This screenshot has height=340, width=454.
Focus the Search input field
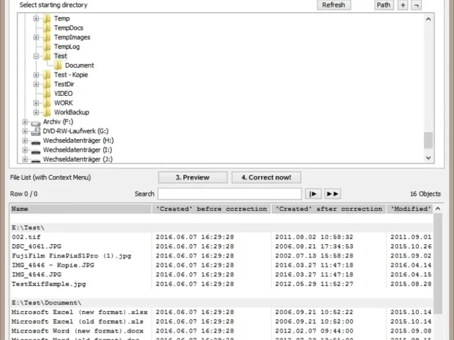[x=230, y=194]
